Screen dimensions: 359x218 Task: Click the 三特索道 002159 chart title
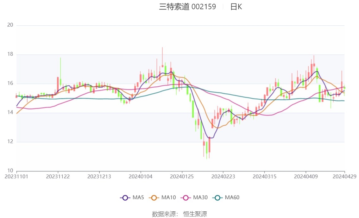187,7
